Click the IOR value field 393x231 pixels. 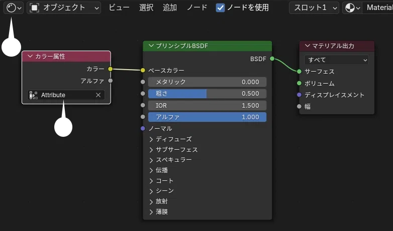click(x=207, y=105)
